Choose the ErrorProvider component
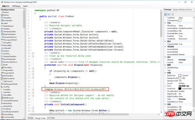Viewport: 195px width, 120px height. tap(8, 117)
